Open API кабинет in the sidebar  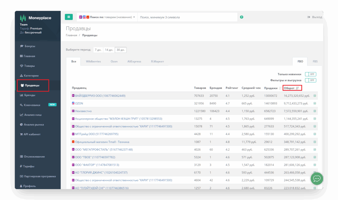pyautogui.click(x=32, y=134)
